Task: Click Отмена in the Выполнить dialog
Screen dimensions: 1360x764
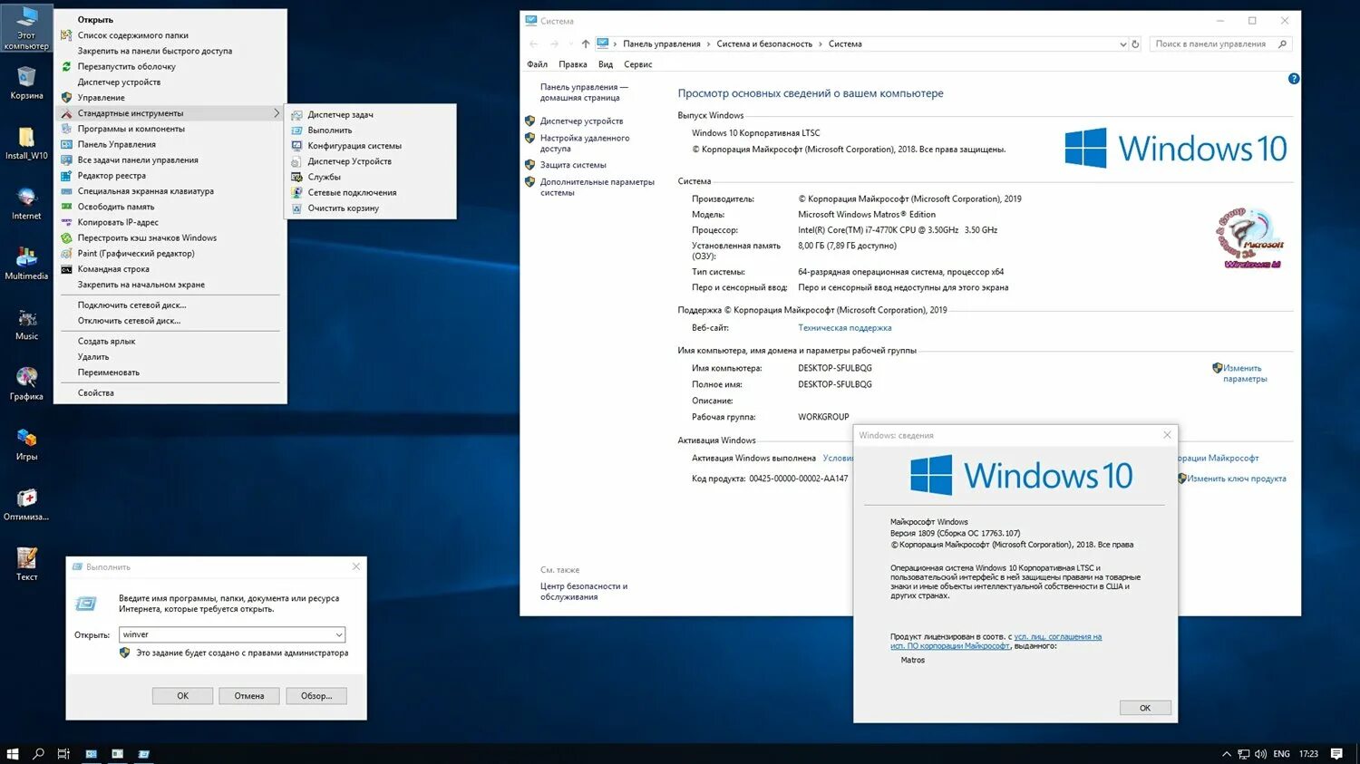Action: click(x=249, y=696)
